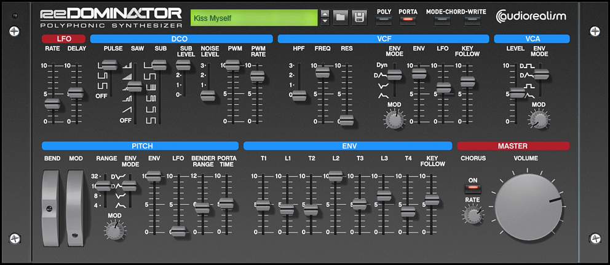Toggle the chord MODE button
610x265 pixels.
pos(442,20)
